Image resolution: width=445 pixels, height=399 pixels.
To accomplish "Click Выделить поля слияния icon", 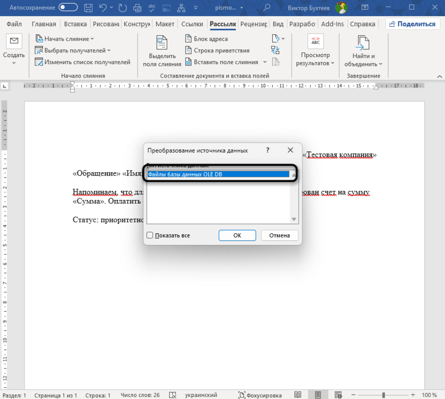I will [x=162, y=43].
